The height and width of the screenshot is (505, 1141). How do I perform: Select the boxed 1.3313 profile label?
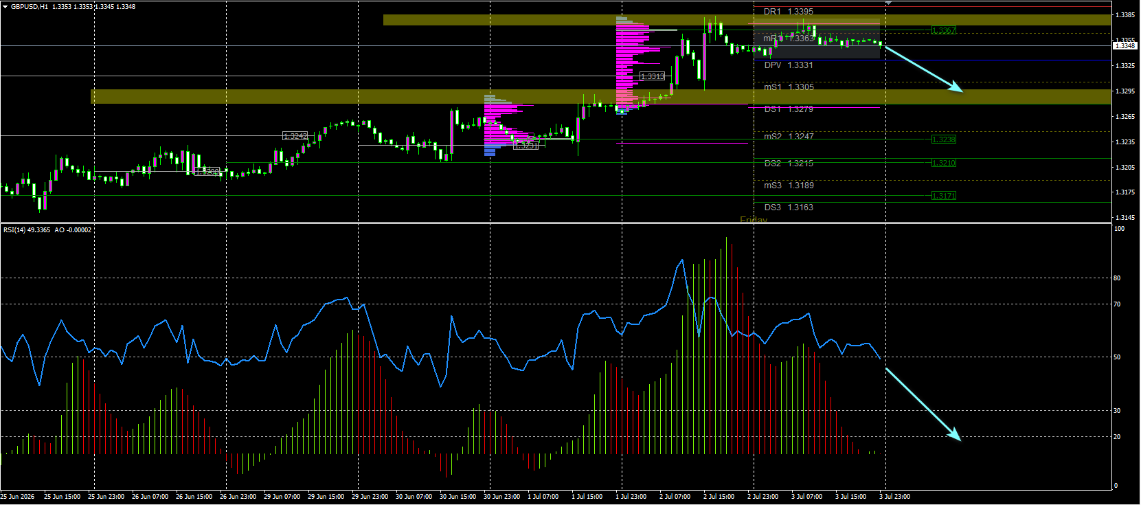point(652,76)
